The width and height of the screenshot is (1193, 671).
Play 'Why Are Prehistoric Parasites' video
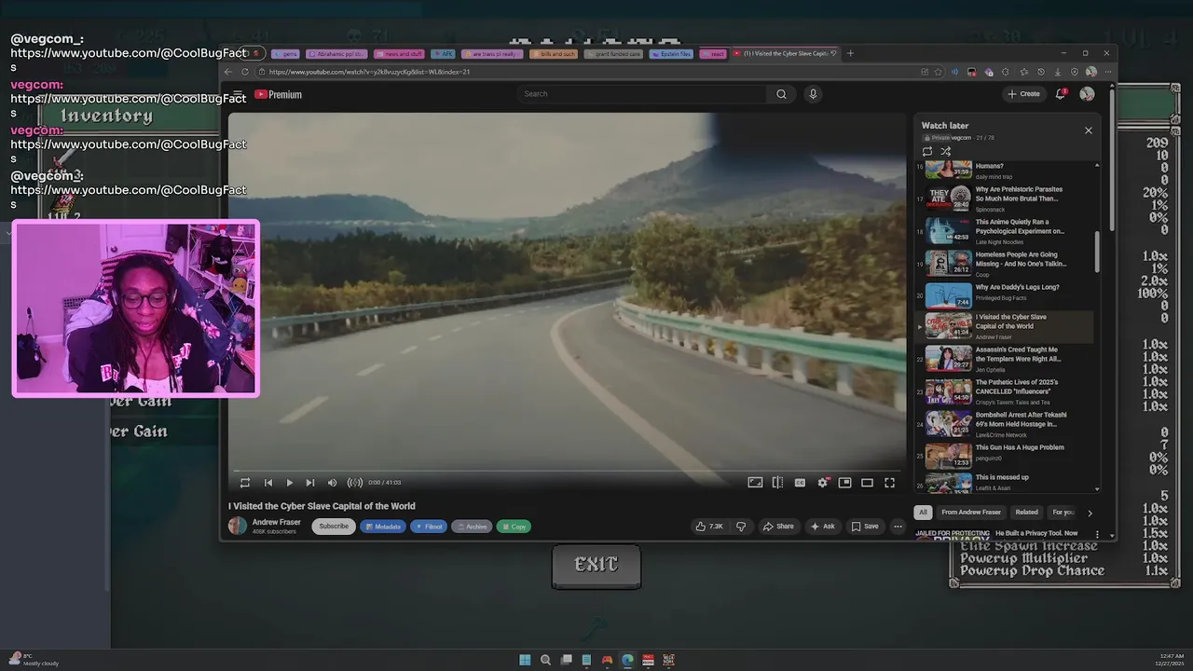coord(1005,199)
